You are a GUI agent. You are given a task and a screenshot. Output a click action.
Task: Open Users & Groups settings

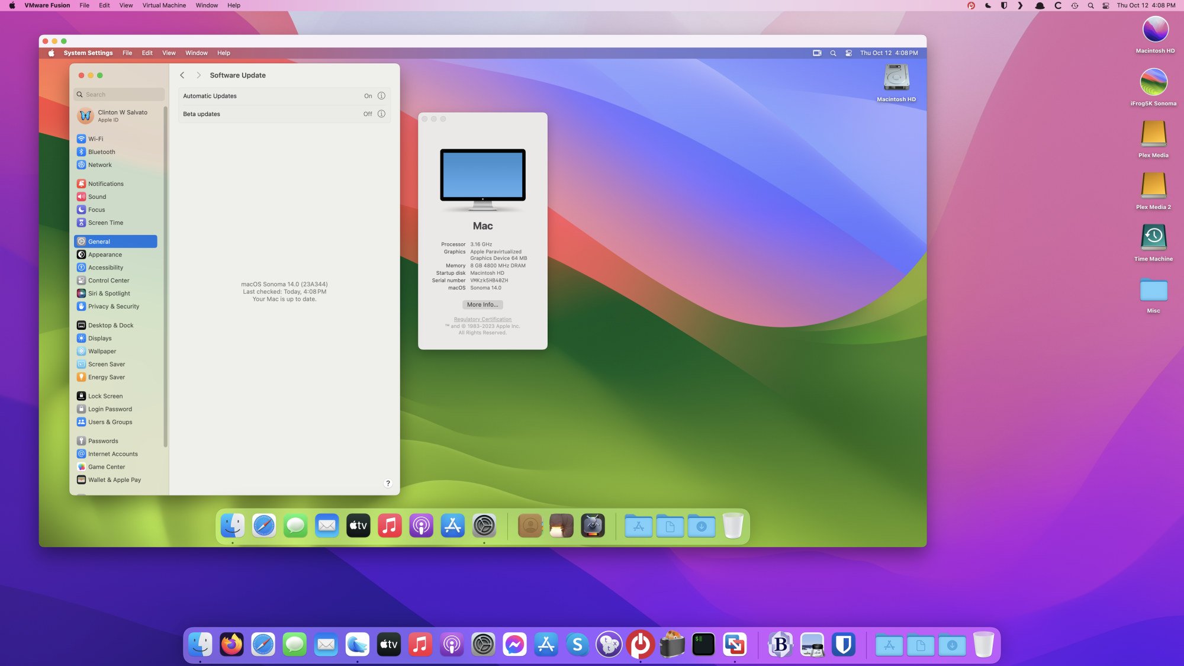pos(115,422)
